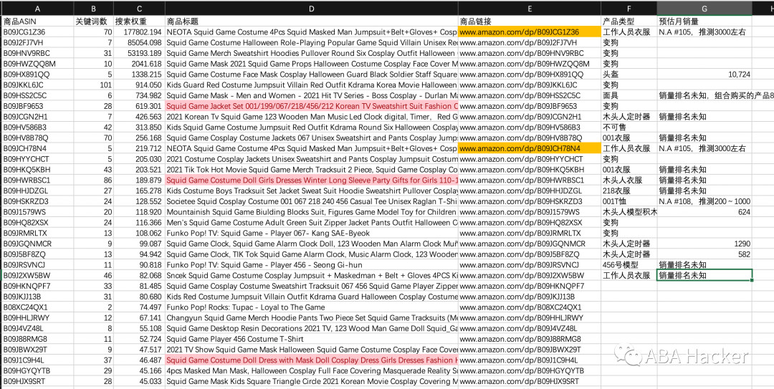Click the 预估月销量 header cell

click(704, 21)
